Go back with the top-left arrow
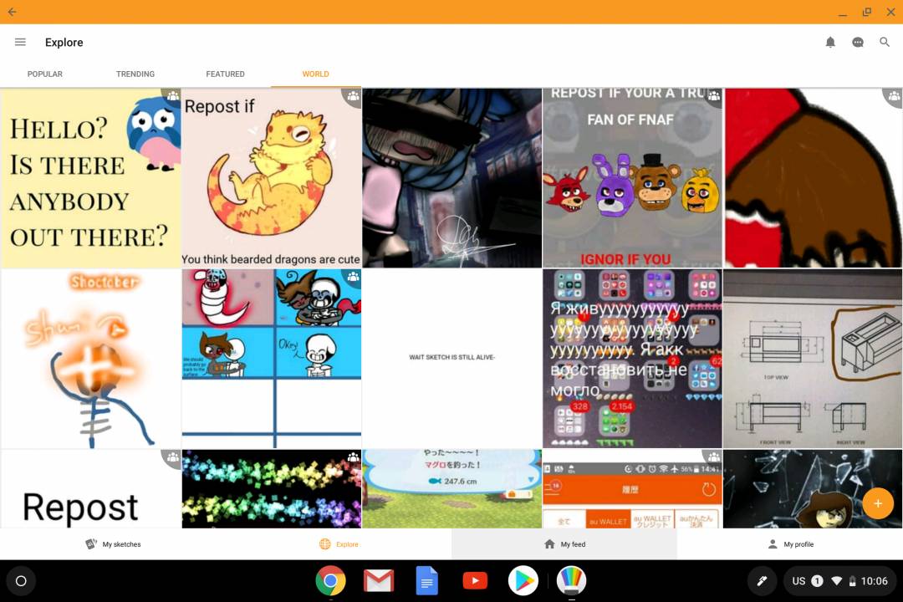Screen dimensions: 903x602 [12, 12]
